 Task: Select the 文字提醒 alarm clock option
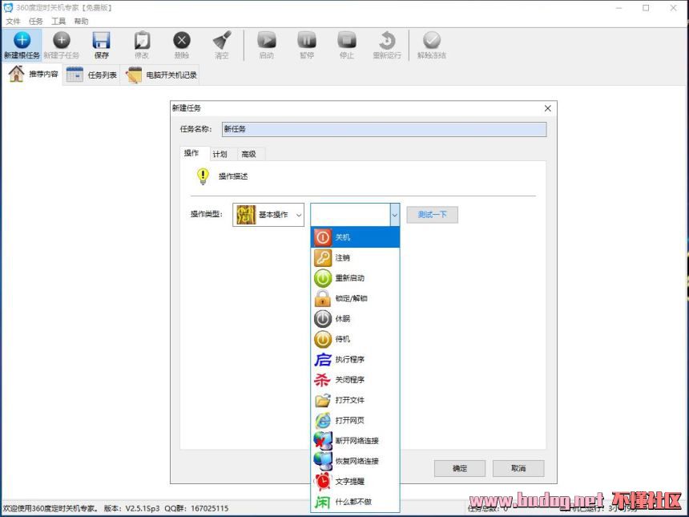point(355,482)
